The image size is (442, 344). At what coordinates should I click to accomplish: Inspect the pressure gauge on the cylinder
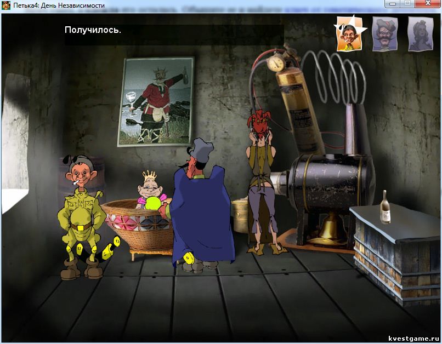coord(276,64)
